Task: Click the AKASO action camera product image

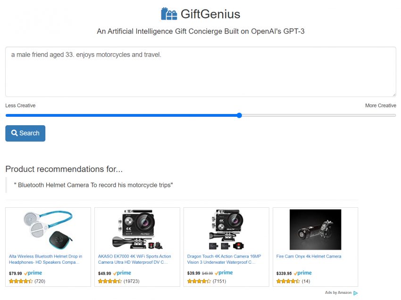Action: (x=137, y=229)
